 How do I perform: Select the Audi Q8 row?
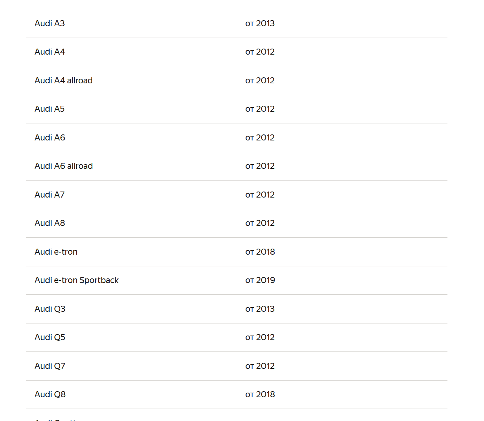click(237, 394)
